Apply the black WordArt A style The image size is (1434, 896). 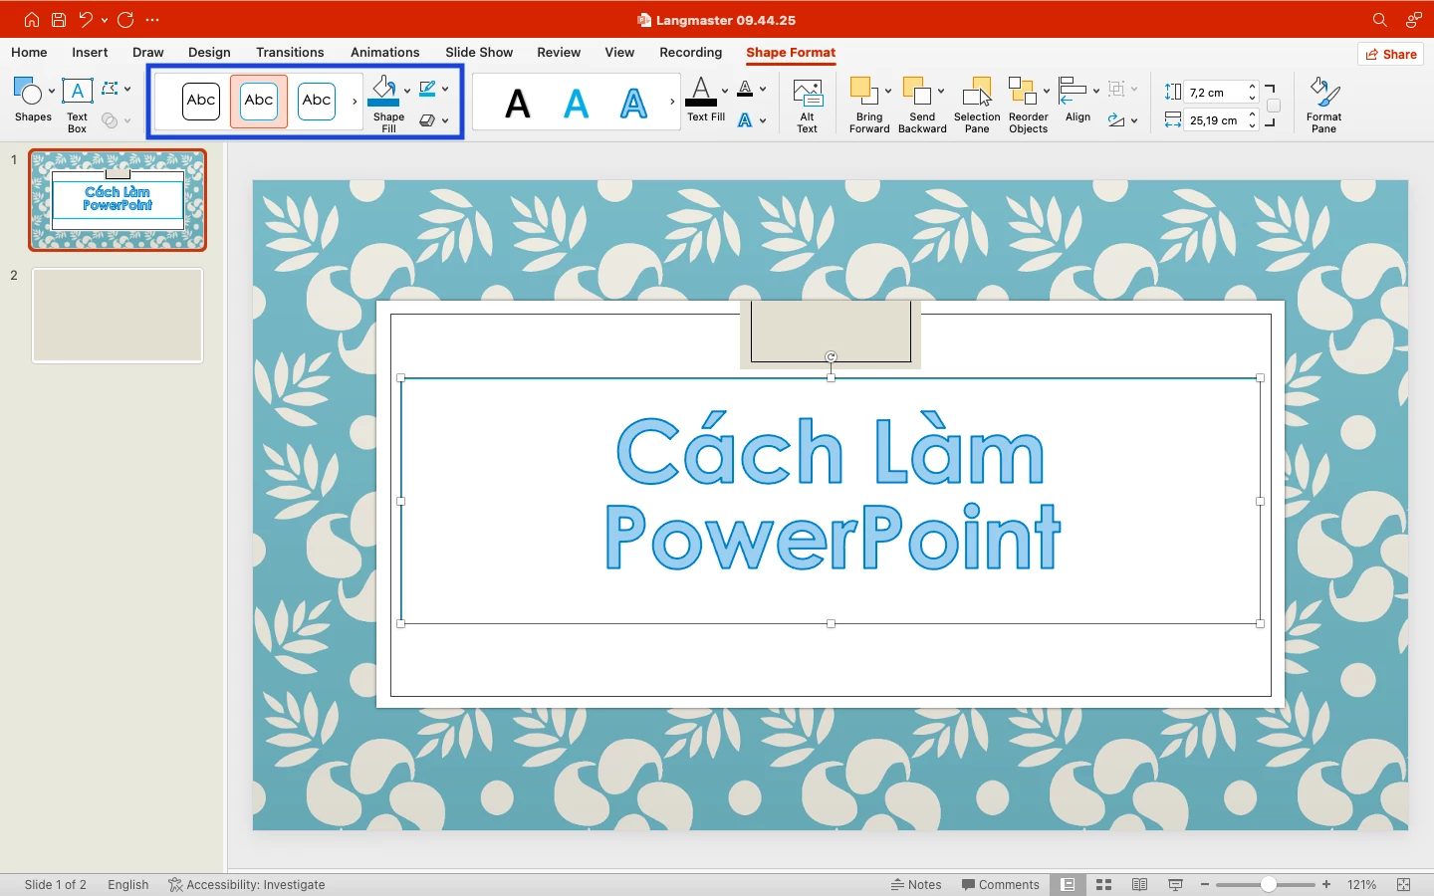[x=518, y=103]
